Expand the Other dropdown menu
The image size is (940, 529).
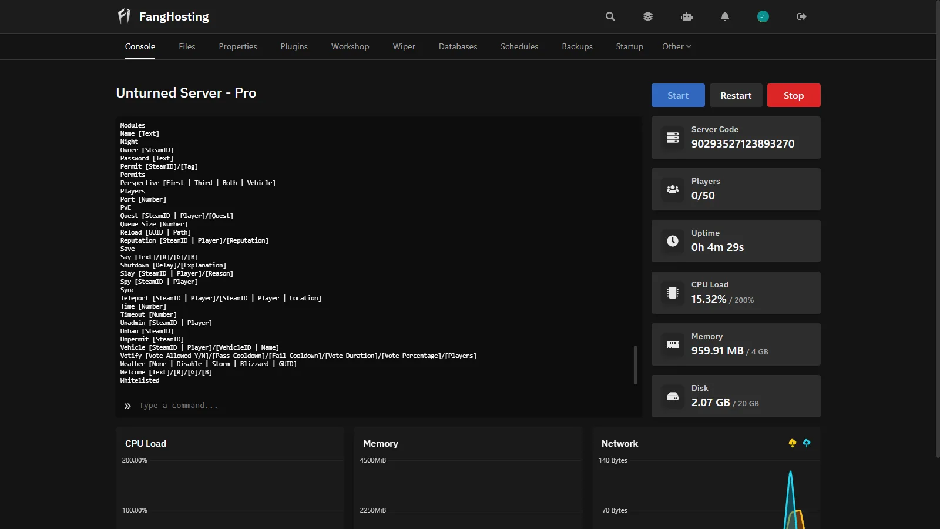click(676, 46)
